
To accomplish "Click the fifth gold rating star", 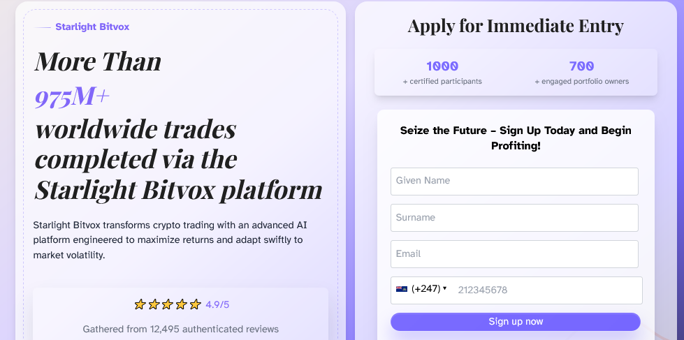I will point(195,304).
